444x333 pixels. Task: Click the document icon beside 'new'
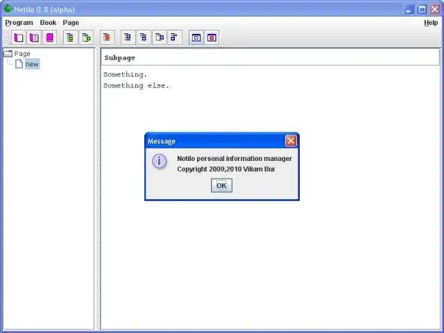[19, 64]
